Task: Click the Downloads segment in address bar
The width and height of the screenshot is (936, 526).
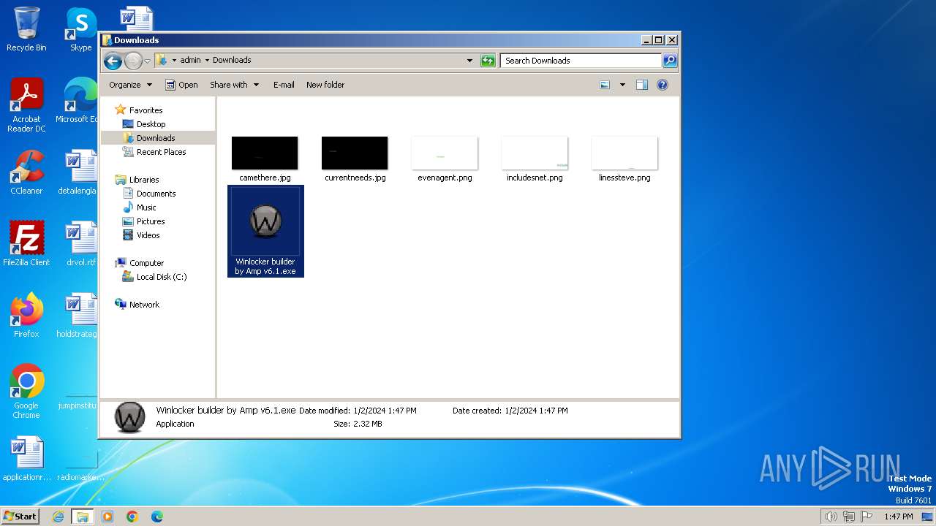Action: click(x=232, y=61)
